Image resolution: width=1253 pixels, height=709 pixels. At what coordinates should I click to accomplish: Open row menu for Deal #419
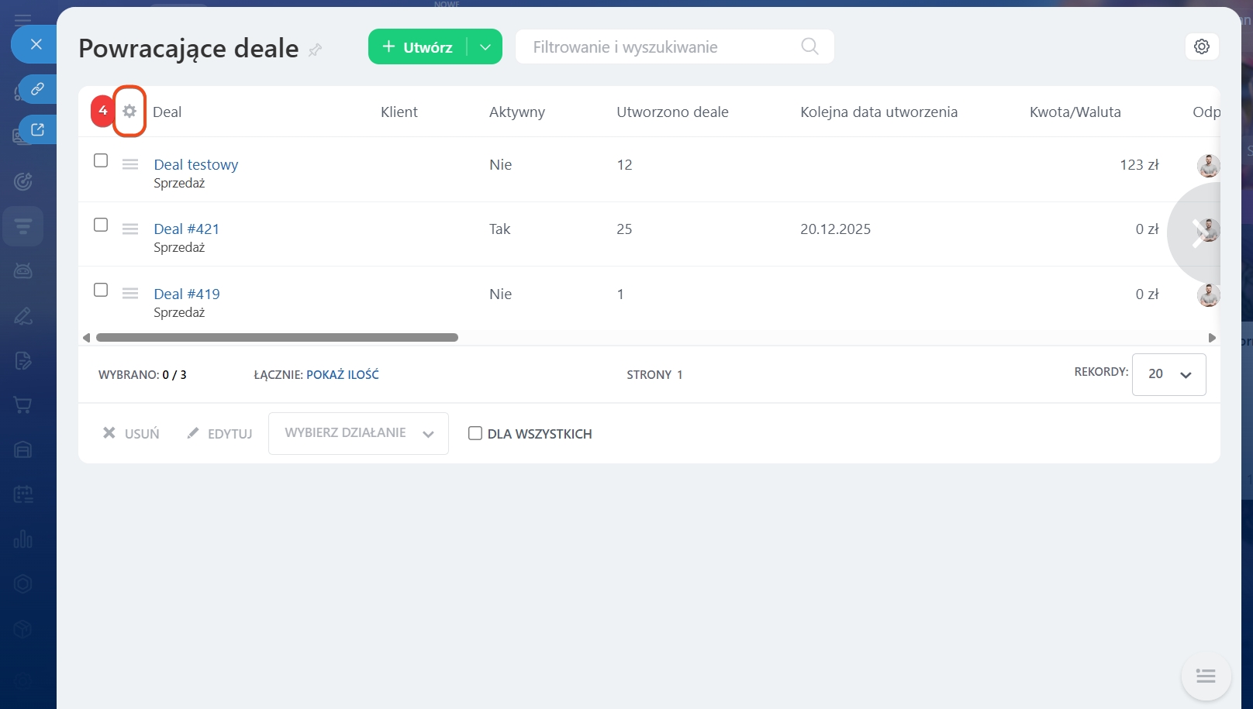[130, 294]
